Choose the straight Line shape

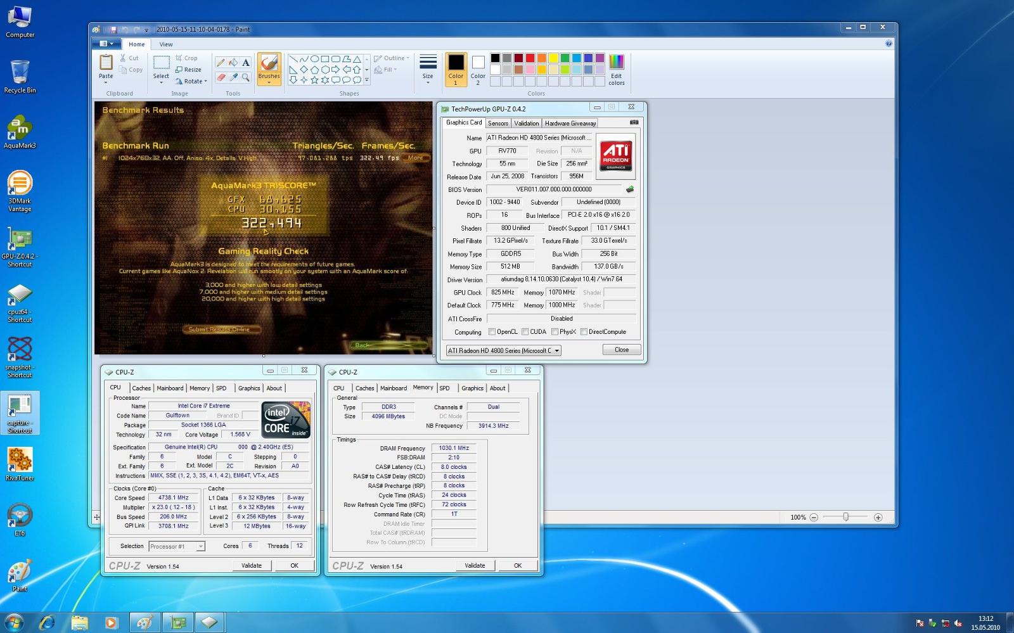tap(293, 59)
